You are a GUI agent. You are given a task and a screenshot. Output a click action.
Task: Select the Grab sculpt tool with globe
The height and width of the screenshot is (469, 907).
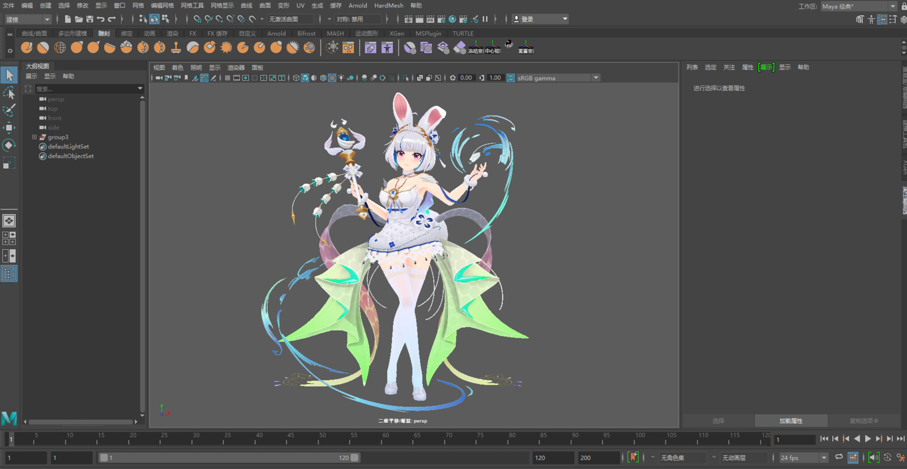point(60,48)
